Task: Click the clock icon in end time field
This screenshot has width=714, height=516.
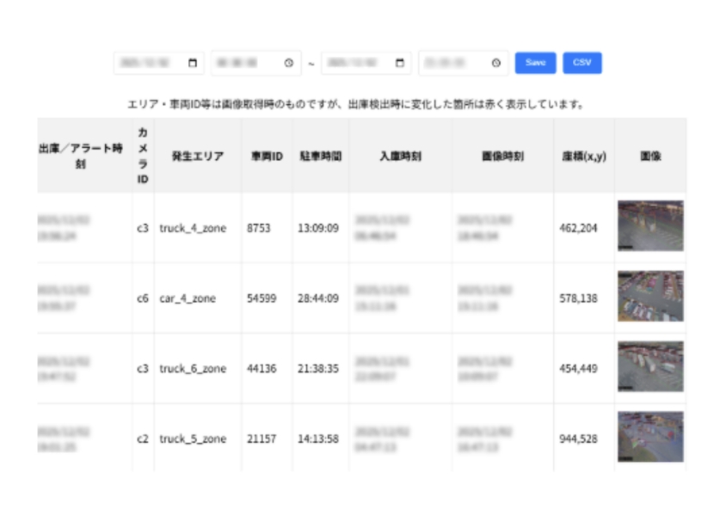Action: click(x=495, y=63)
